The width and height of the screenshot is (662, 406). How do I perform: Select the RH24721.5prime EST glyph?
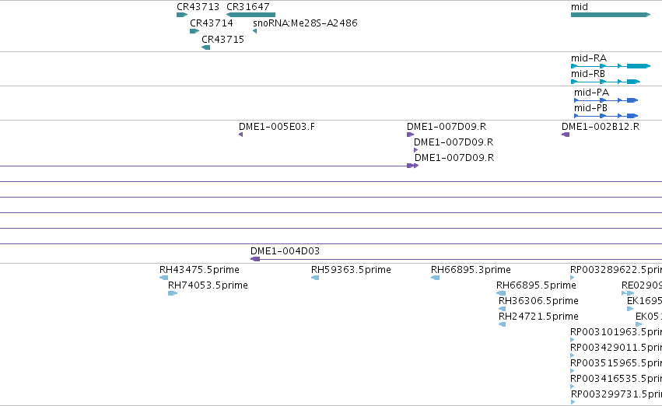[x=502, y=324]
